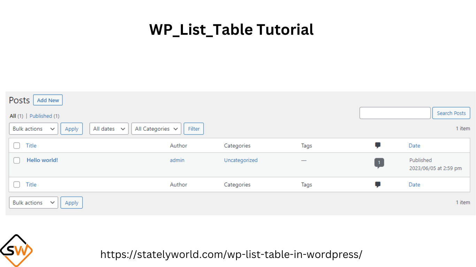Image resolution: width=476 pixels, height=267 pixels.
Task: Click the Add New button
Action: click(x=48, y=100)
